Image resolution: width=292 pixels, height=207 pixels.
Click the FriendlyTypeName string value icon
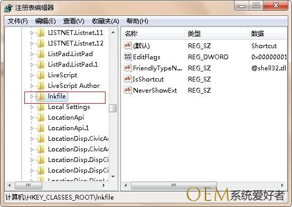point(128,68)
